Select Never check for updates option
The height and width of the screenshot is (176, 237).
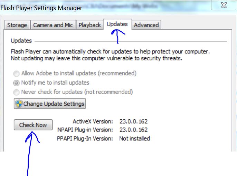click(x=16, y=92)
